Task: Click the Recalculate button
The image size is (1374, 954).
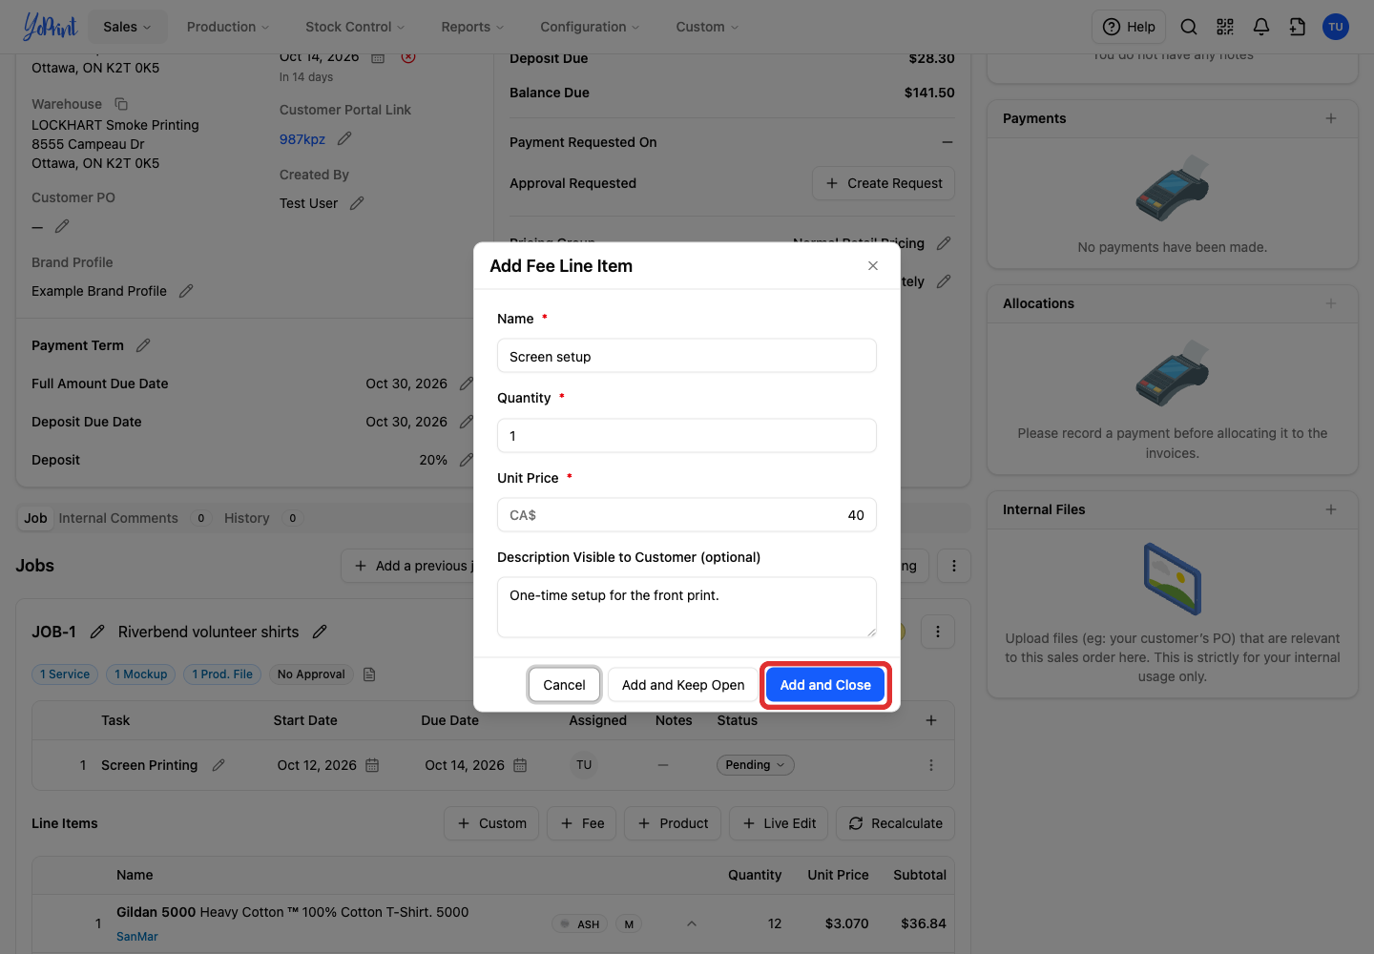Action: (895, 823)
